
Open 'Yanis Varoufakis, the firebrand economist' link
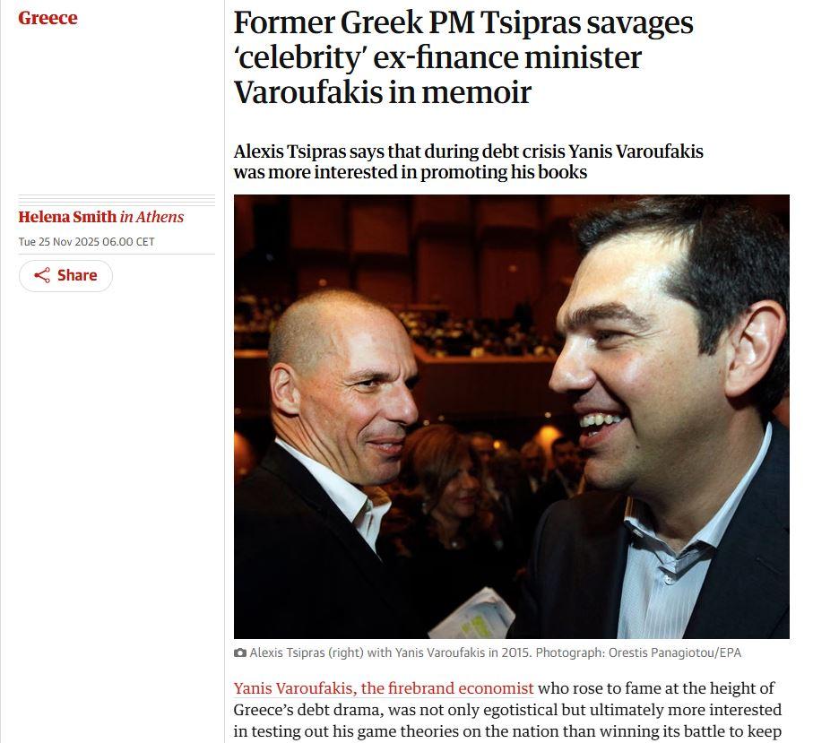pos(383,688)
